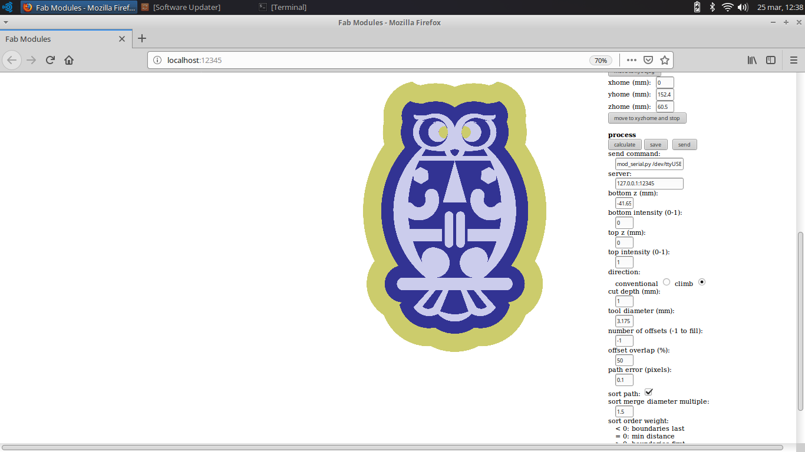Click the number of offsets input
805x452 pixels.
624,341
